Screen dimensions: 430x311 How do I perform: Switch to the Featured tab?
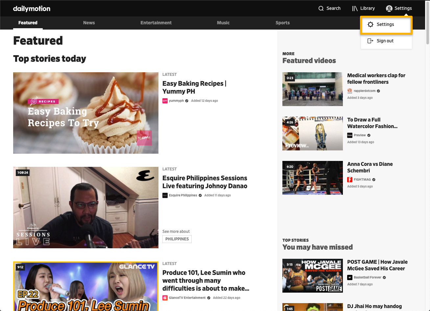point(28,23)
